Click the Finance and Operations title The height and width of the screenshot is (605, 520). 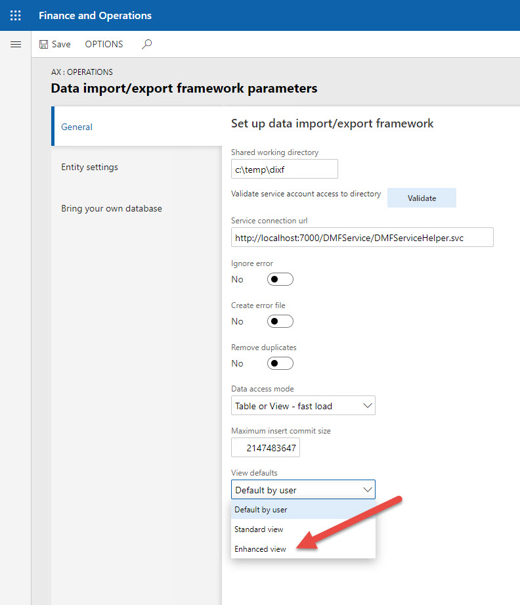click(95, 15)
